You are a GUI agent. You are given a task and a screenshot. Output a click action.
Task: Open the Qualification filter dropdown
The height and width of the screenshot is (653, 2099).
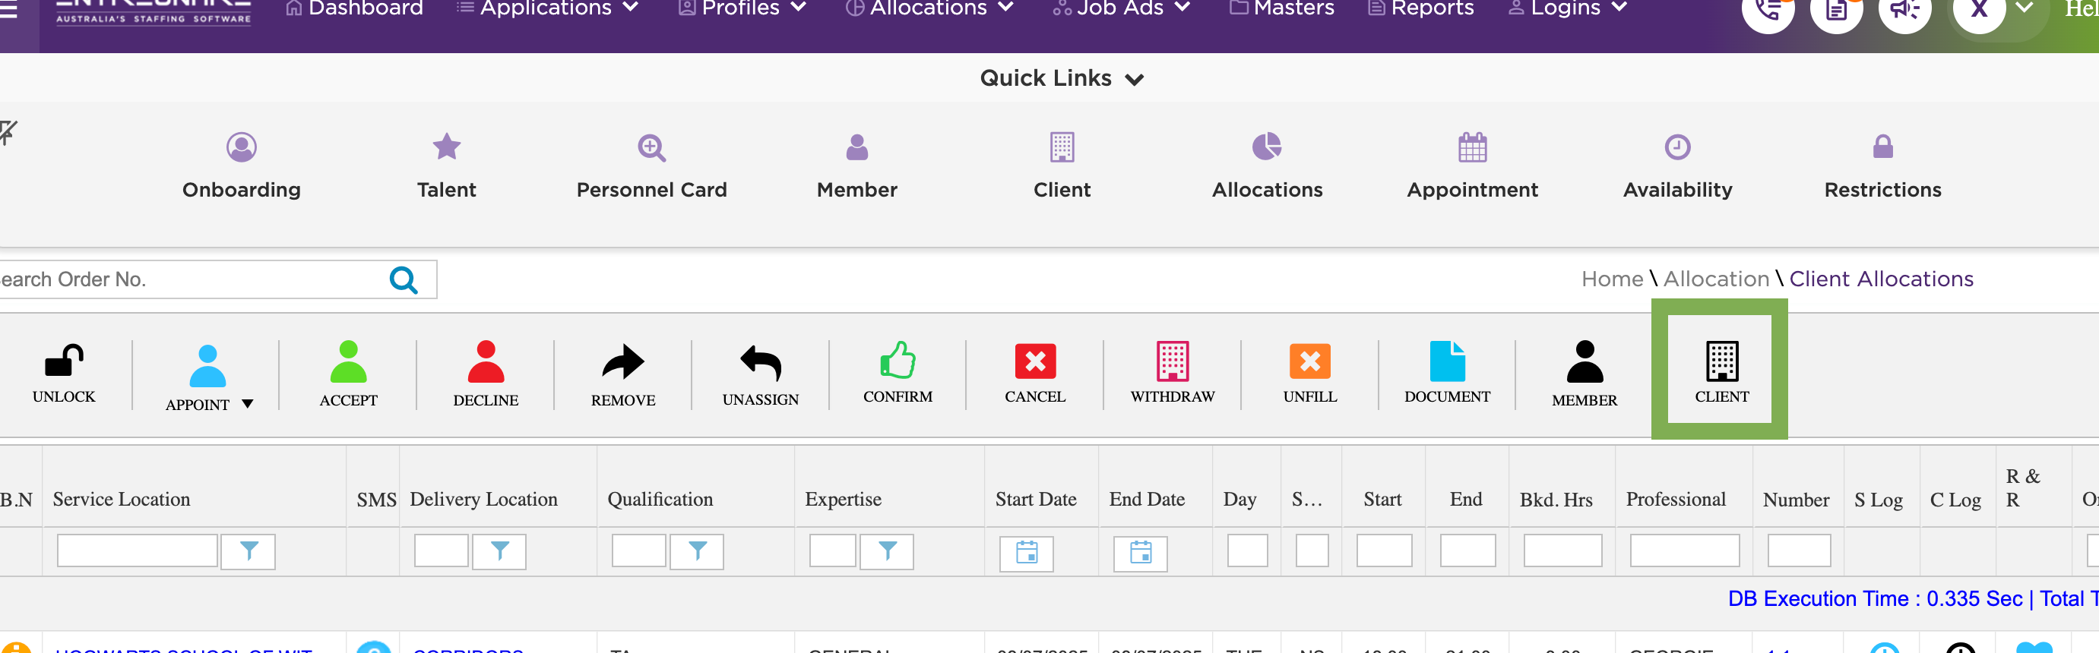pos(698,551)
